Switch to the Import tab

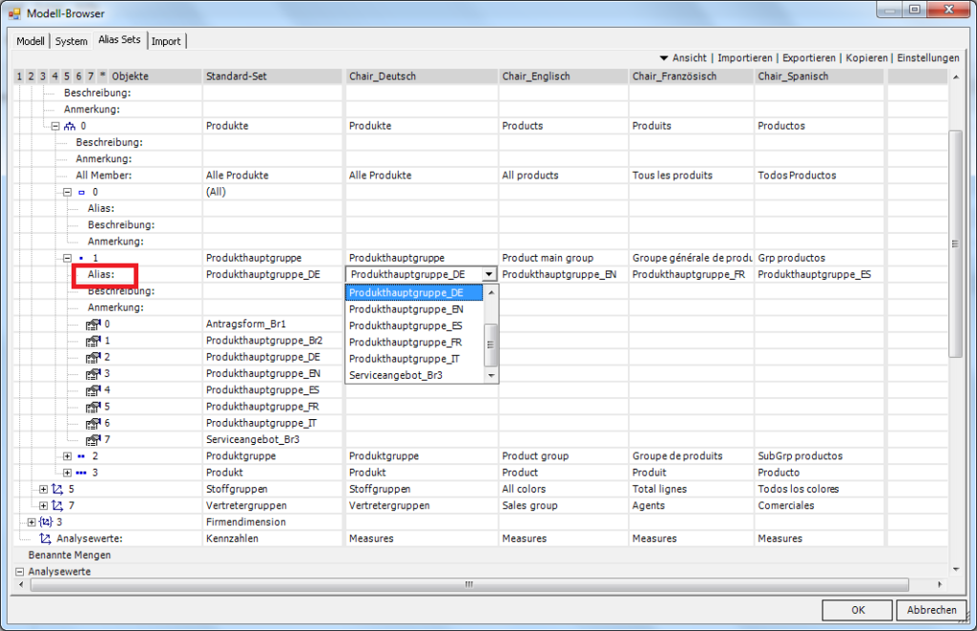tap(166, 41)
